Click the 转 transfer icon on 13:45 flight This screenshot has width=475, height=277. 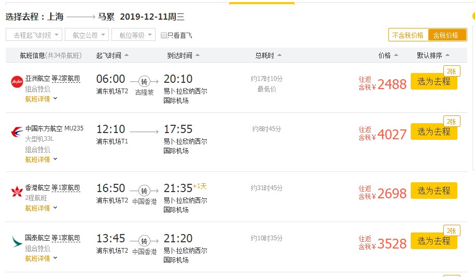point(144,241)
